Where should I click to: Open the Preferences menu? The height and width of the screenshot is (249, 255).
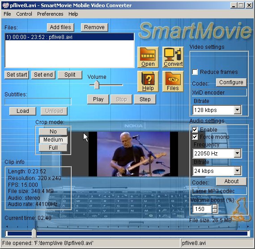click(50, 14)
